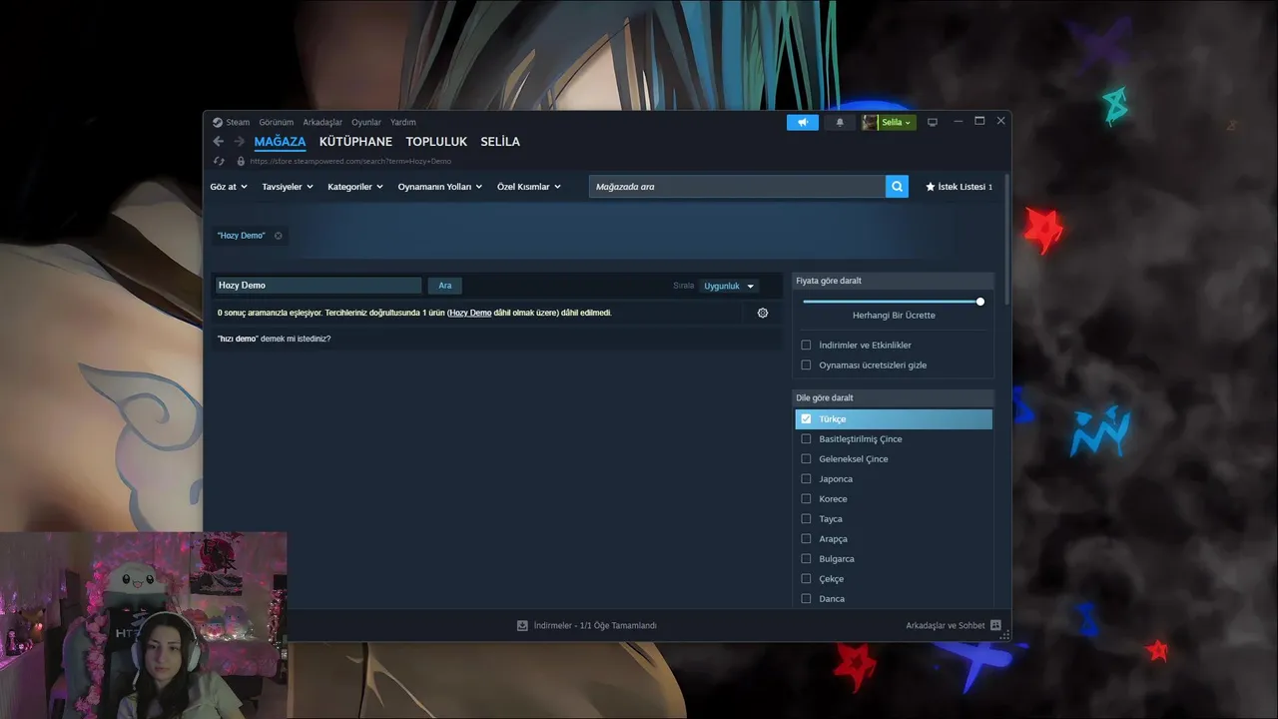Open the Oyunlar menu

(366, 122)
